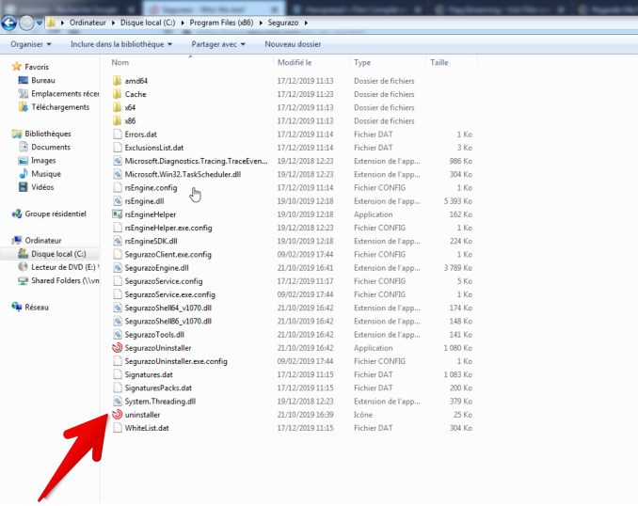Viewport: 638px width, 506px height.
Task: Click the Musique note icon
Action: coord(24,174)
